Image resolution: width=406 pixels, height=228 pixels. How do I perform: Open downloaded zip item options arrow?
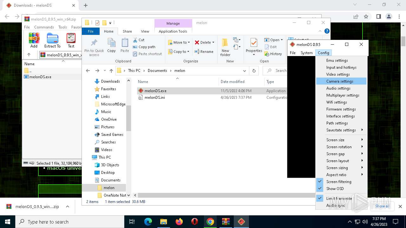[x=68, y=206]
